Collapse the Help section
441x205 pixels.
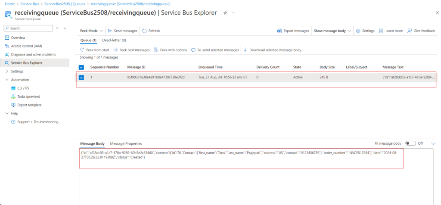tap(7, 114)
